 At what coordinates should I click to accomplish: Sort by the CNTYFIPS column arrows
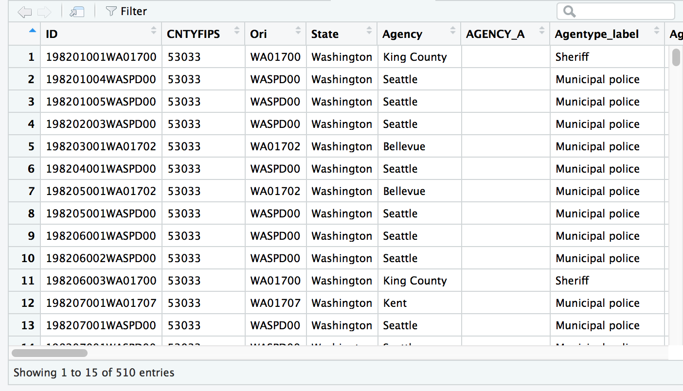pyautogui.click(x=237, y=31)
